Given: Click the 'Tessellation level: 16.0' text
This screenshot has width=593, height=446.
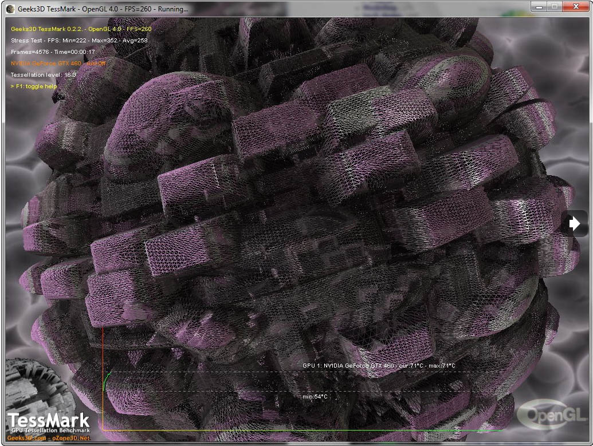Looking at the screenshot, I should [x=43, y=74].
